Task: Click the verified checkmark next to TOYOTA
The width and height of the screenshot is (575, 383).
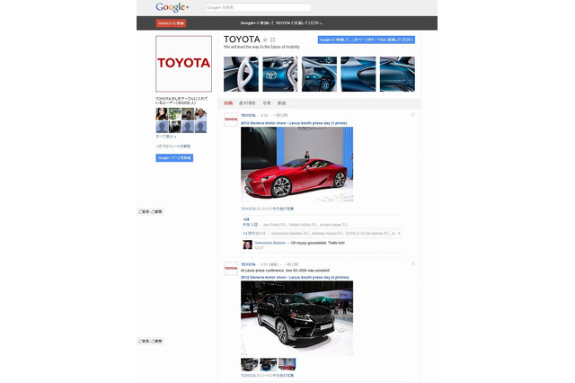Action: pos(265,40)
